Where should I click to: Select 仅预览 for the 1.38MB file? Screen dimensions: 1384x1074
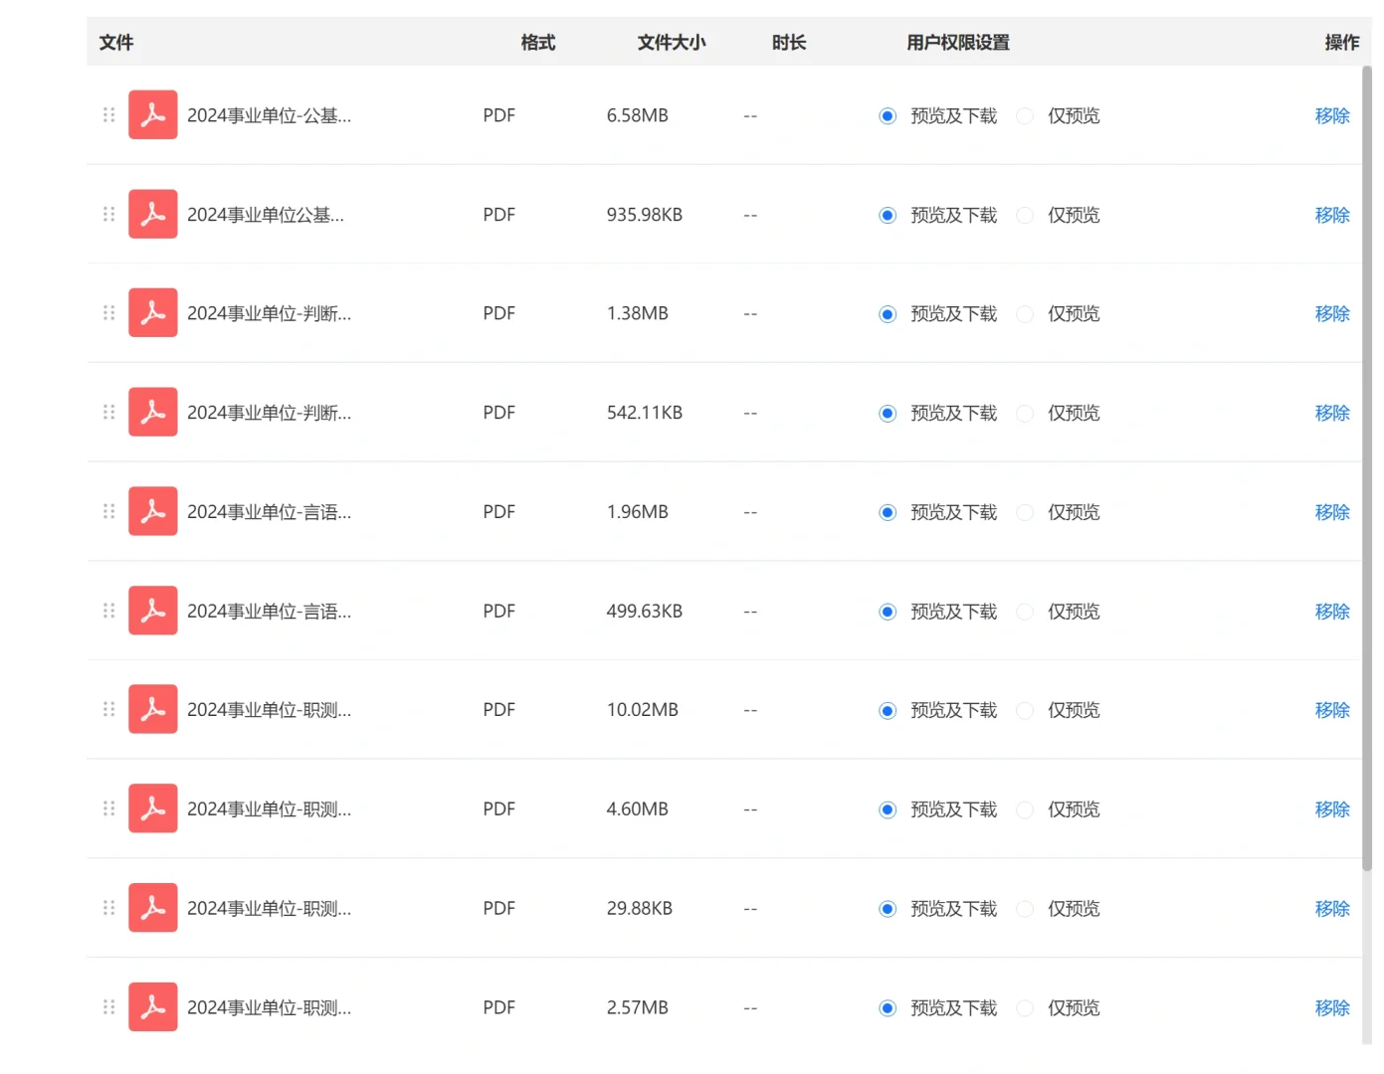tap(1025, 314)
